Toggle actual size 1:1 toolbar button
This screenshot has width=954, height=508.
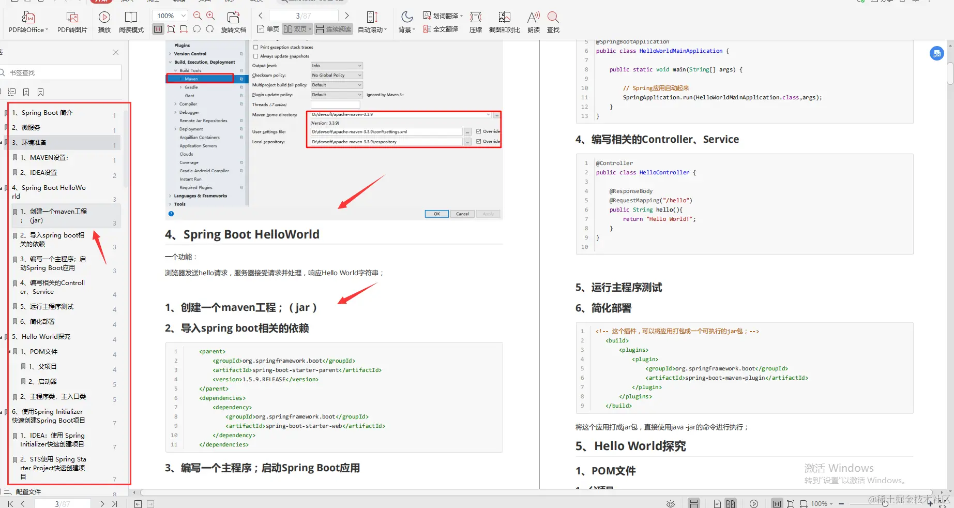point(158,29)
